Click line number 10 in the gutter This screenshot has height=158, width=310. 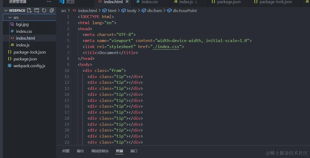pos(67,71)
